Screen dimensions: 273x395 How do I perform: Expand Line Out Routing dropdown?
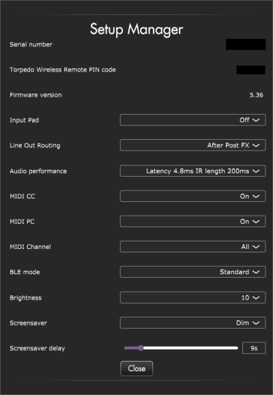click(x=192, y=145)
